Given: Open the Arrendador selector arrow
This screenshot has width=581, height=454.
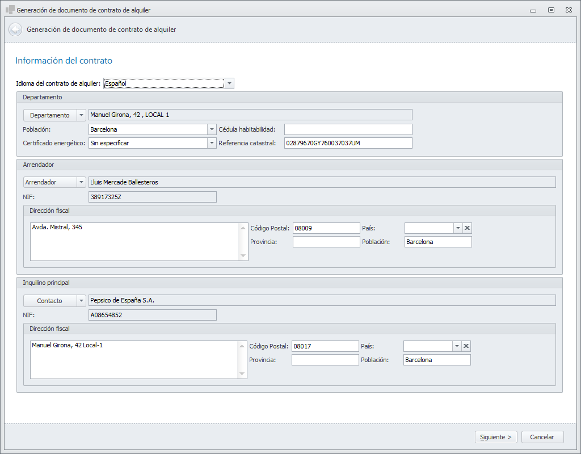Looking at the screenshot, I should [81, 182].
